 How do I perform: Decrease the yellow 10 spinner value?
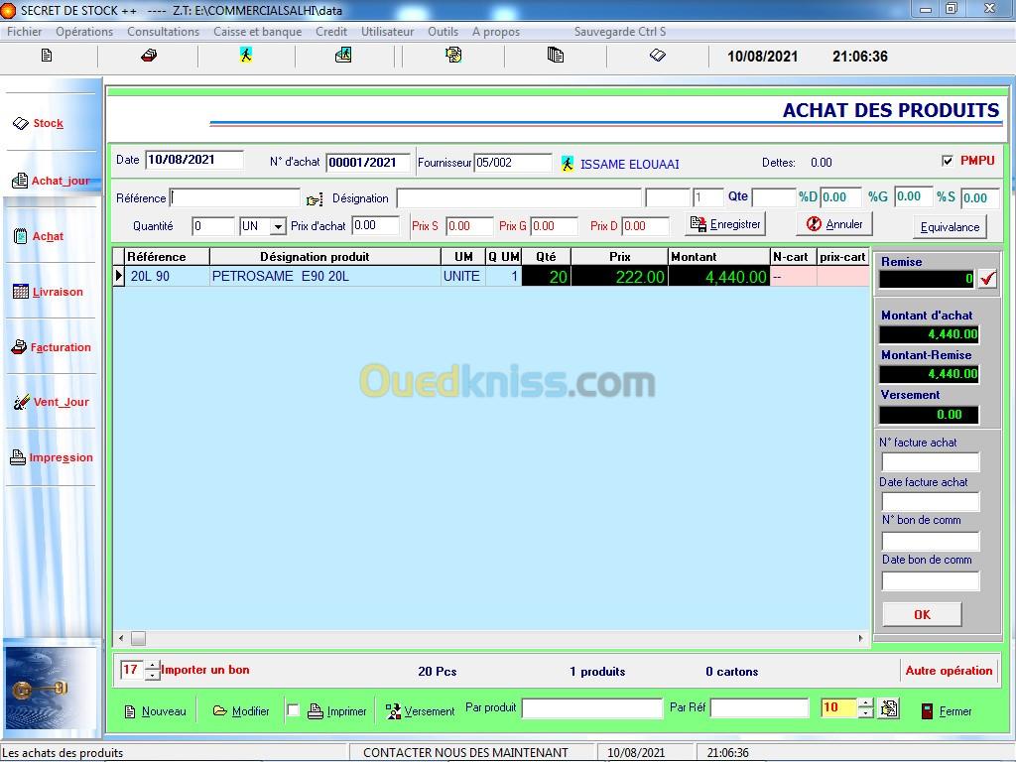[865, 713]
